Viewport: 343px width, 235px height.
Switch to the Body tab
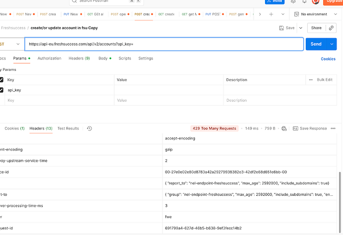(x=105, y=59)
